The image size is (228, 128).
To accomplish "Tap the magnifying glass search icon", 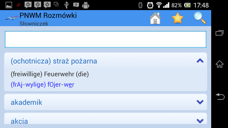I will [200, 18].
